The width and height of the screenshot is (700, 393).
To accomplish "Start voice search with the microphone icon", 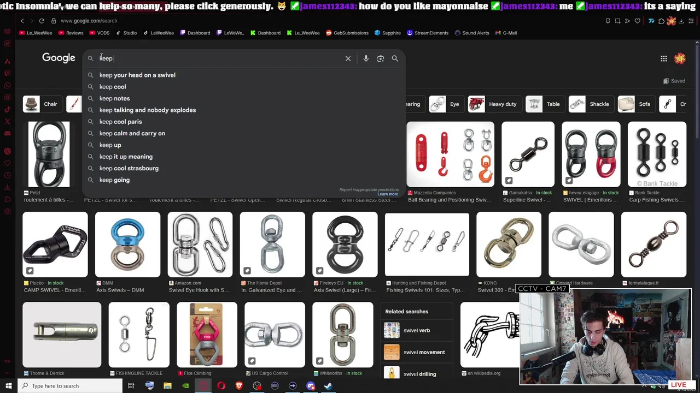I will 366,58.
